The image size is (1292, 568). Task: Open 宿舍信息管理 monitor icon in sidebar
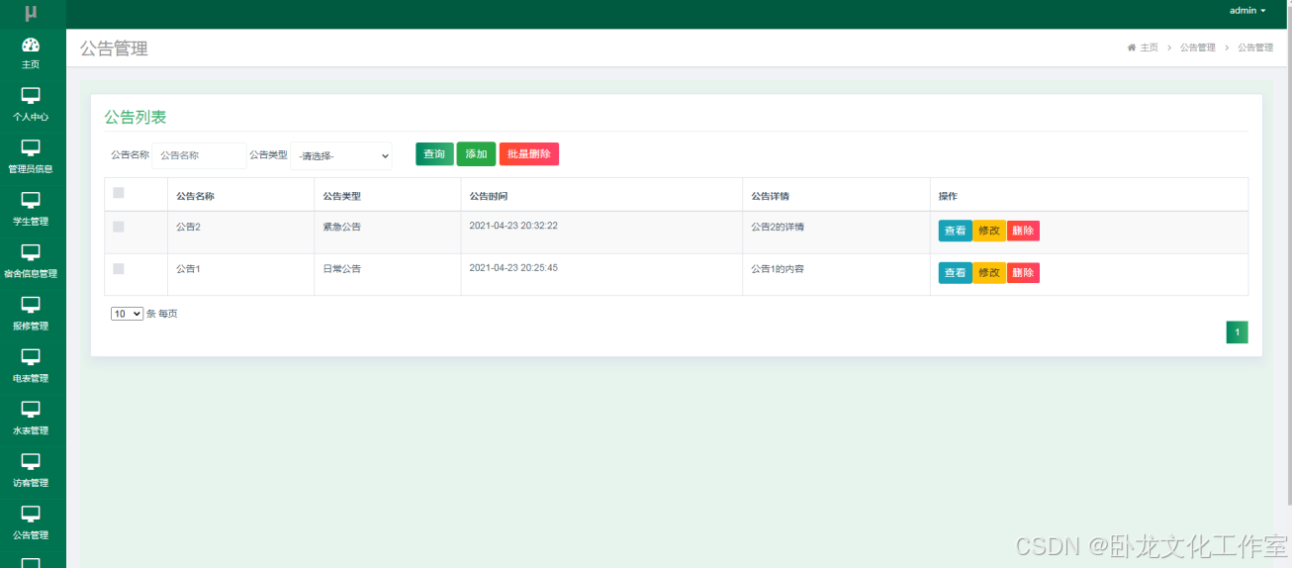(31, 253)
